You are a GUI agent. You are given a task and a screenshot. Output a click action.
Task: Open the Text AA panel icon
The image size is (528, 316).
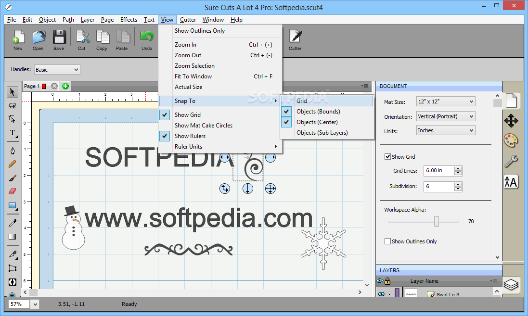tap(511, 182)
